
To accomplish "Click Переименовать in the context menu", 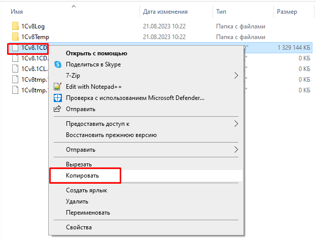I will pyautogui.click(x=88, y=213).
